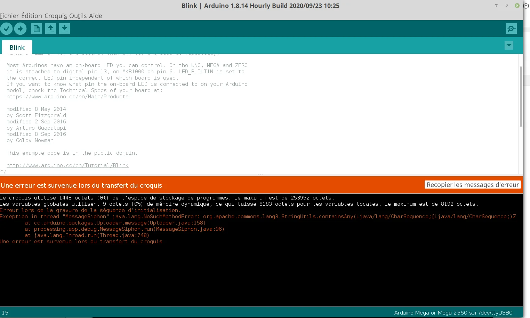Click line 'model, check the Technical Specs'
The image size is (530, 318).
click(x=85, y=90)
